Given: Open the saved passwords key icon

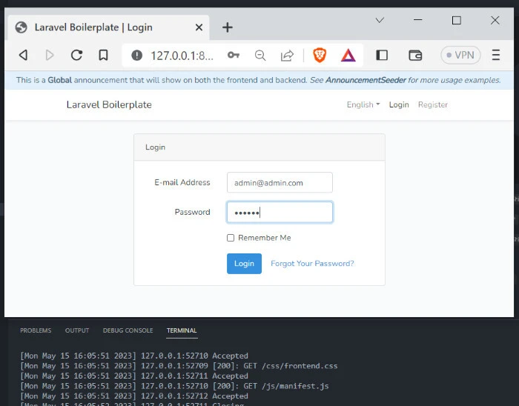Looking at the screenshot, I should pyautogui.click(x=234, y=55).
